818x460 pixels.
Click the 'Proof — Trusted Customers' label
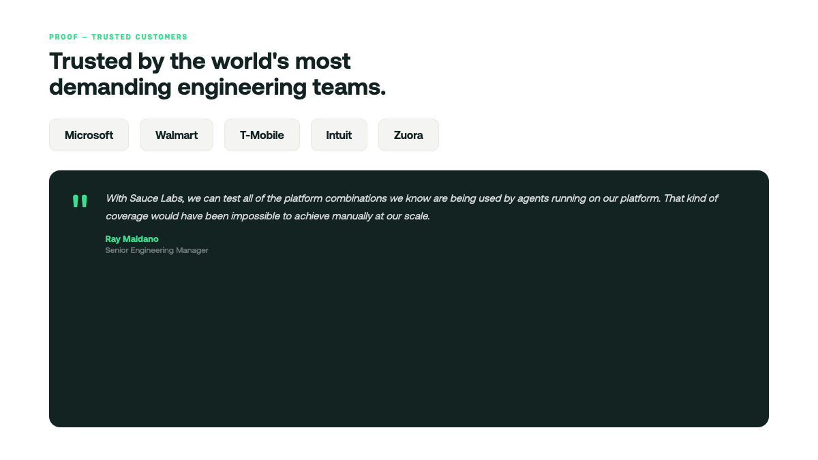[x=118, y=37]
